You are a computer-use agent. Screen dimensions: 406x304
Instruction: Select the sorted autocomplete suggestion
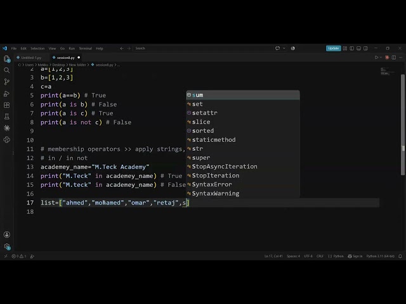tap(243, 130)
